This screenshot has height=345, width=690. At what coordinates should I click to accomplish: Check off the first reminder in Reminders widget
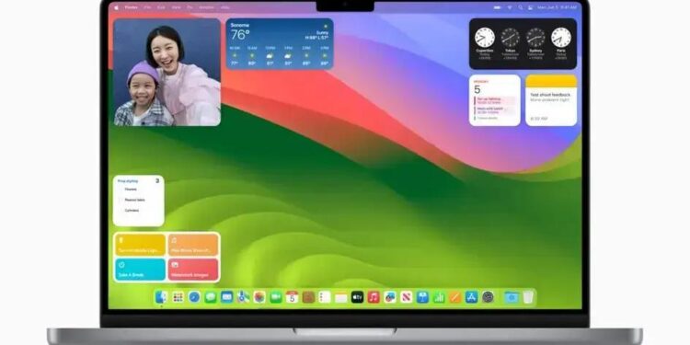pyautogui.click(x=121, y=190)
